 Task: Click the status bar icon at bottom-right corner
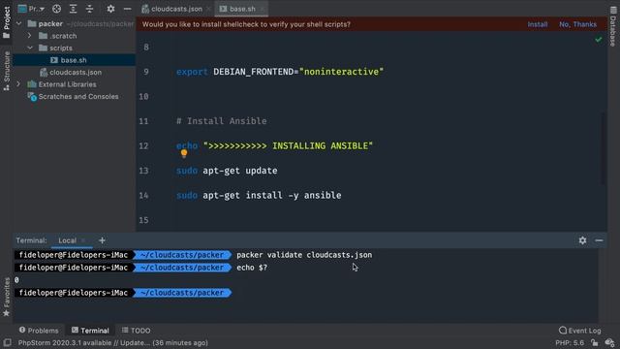pos(610,342)
